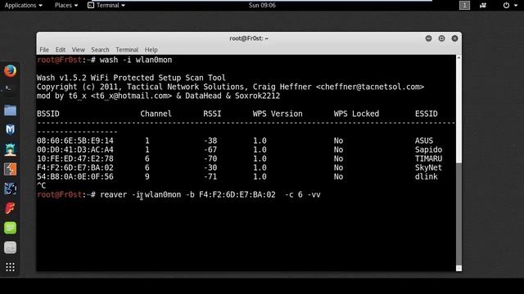Screen dimensions: 524x294
Task: Click BSSID 00:D0:41:D3:AC:A4 row
Action: click(x=75, y=149)
